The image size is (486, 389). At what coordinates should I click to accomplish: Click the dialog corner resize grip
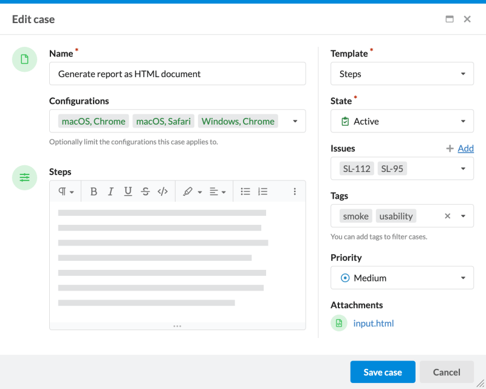tap(481, 384)
